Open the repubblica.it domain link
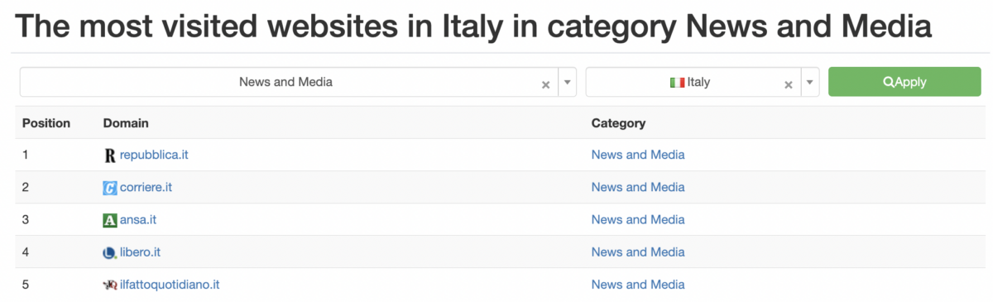Image resolution: width=993 pixels, height=302 pixels. pyautogui.click(x=154, y=155)
